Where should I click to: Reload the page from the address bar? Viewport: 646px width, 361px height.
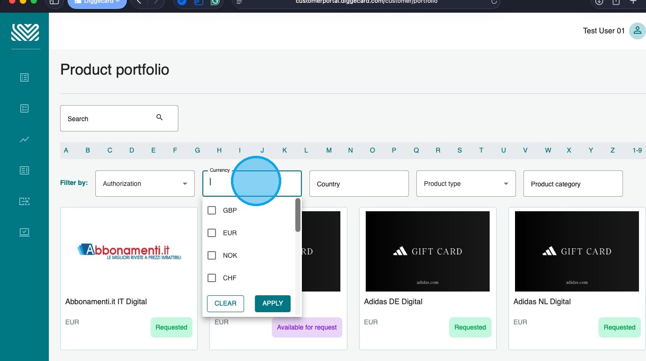494,2
